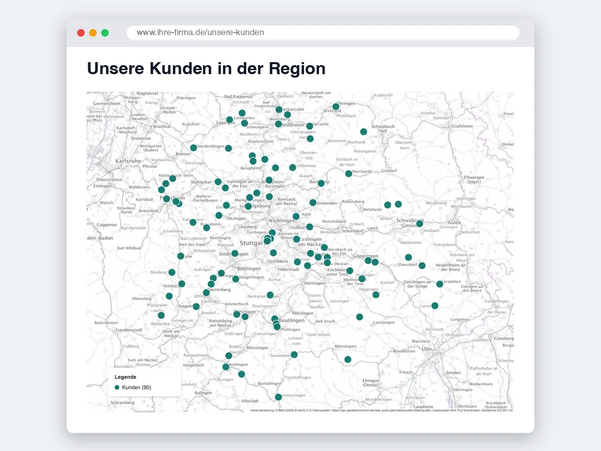Image resolution: width=601 pixels, height=451 pixels.
Task: Click the Crailsheim town label
Action: point(462,126)
